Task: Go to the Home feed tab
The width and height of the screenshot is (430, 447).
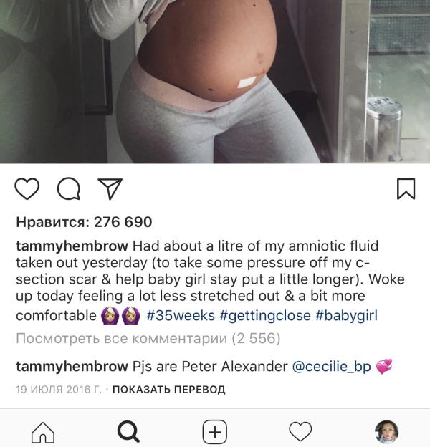Action: coord(43,432)
